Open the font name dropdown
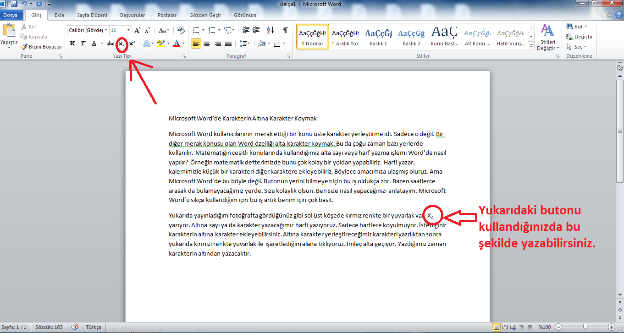 pyautogui.click(x=106, y=31)
